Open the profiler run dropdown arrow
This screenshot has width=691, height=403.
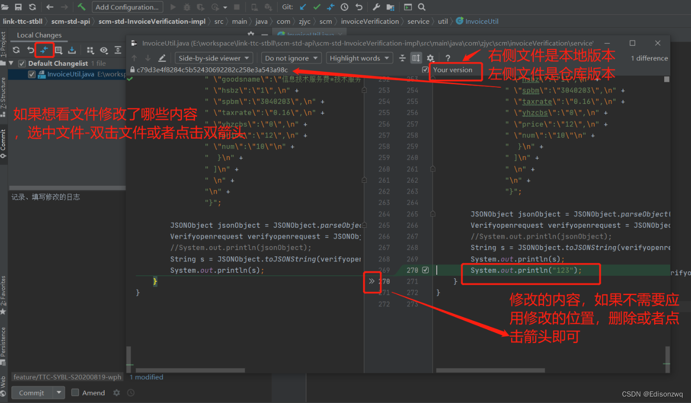coord(225,7)
